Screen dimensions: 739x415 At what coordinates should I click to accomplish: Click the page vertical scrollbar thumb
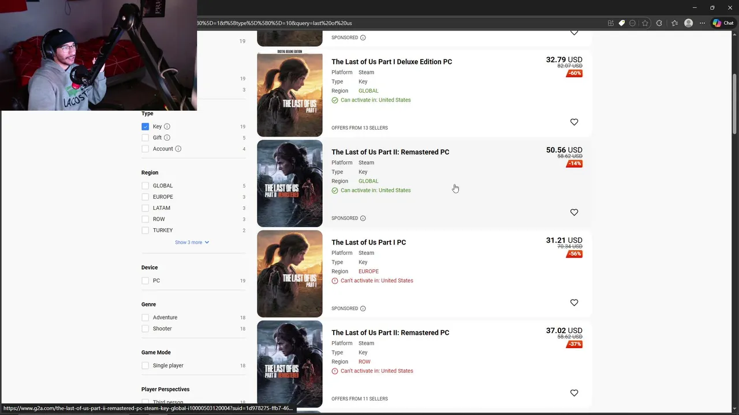[x=734, y=104]
